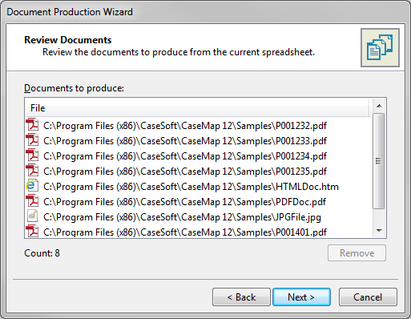Screen dimensions: 411x319
Task: Cancel the Document Production Wizard
Action: point(368,297)
